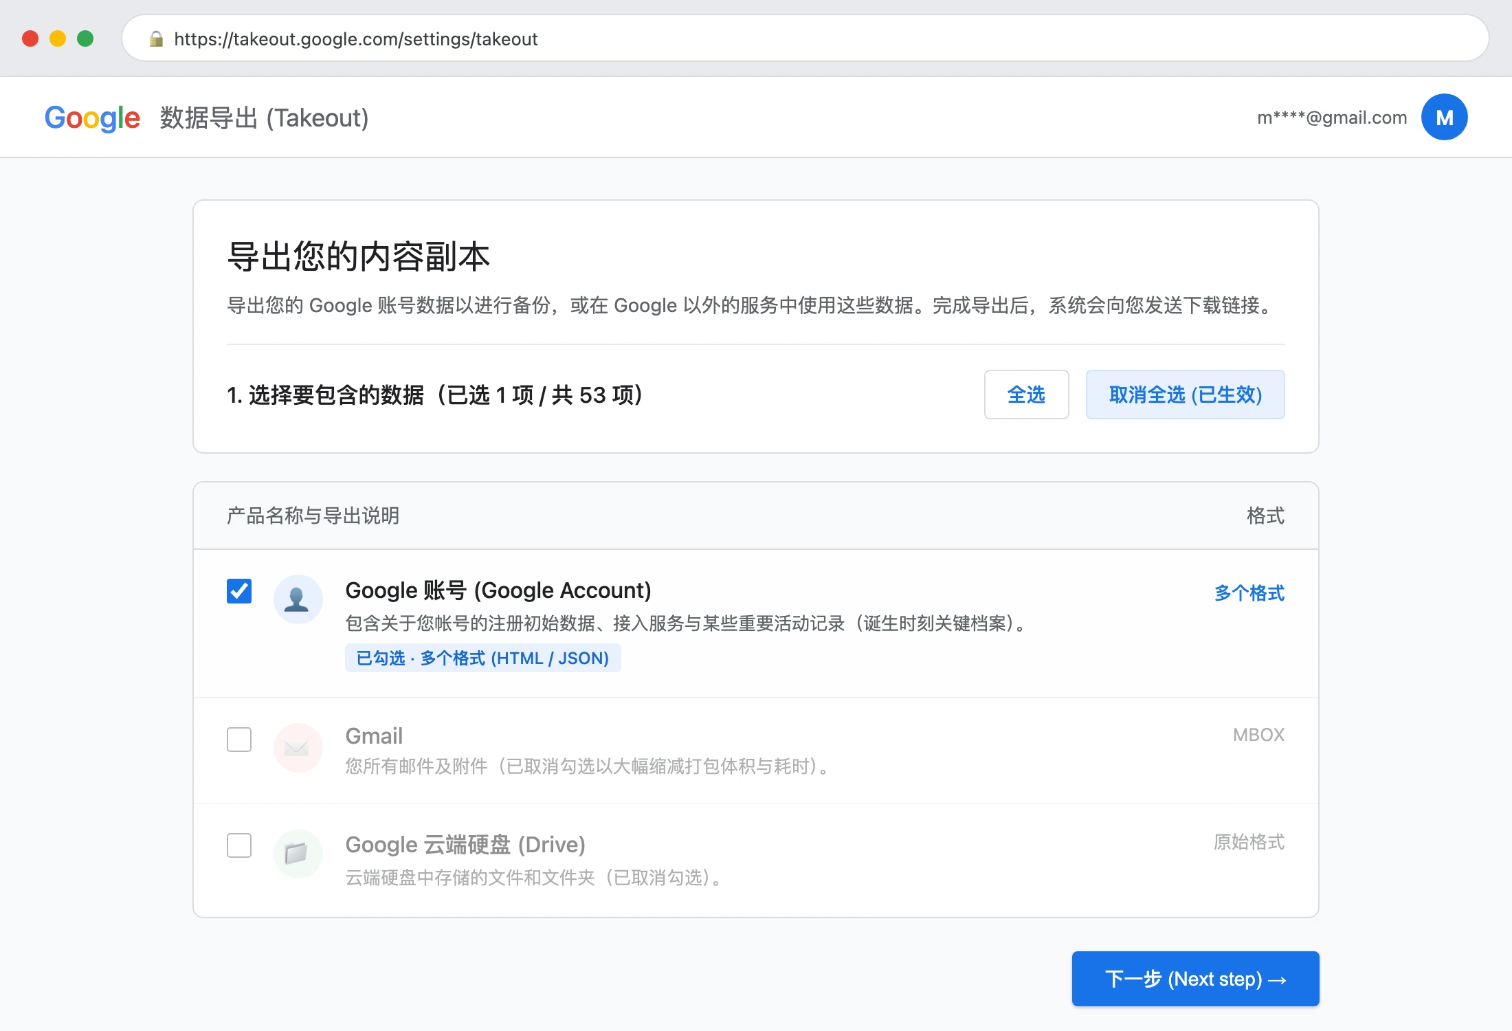Click the 数据导出 (Takeout) header title
Screen dimensions: 1512x1031
[x=265, y=118]
